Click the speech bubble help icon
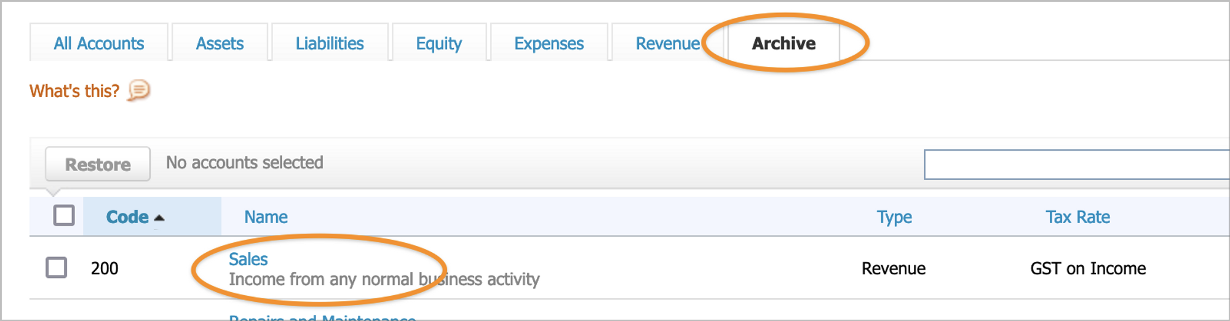 (139, 91)
